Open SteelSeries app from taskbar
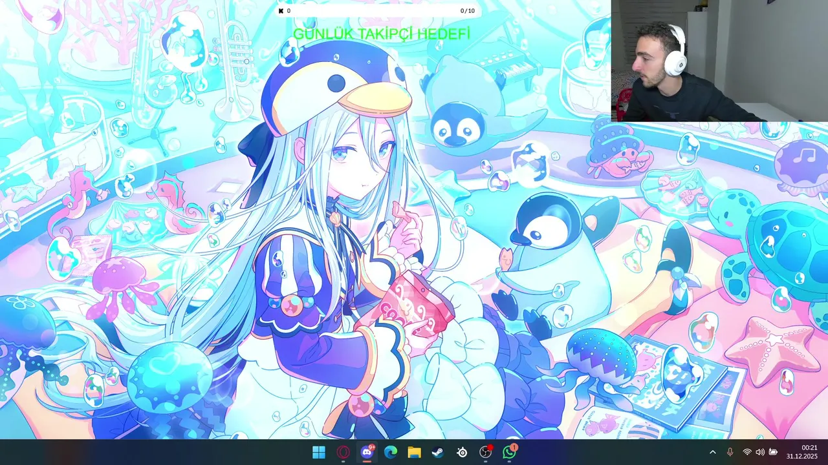The image size is (828, 465). [462, 452]
